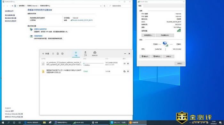
Task: Click the 新建 new task button
Action: click(45, 53)
